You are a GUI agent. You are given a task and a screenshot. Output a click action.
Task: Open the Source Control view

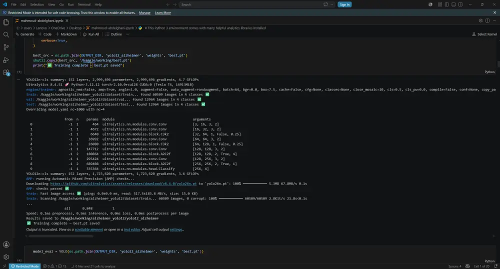click(6, 47)
